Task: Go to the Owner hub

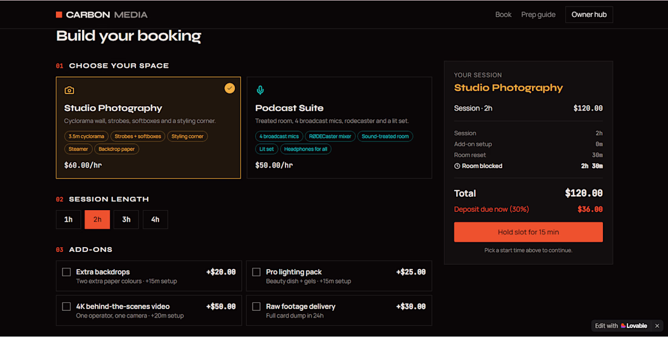Action: [x=589, y=15]
